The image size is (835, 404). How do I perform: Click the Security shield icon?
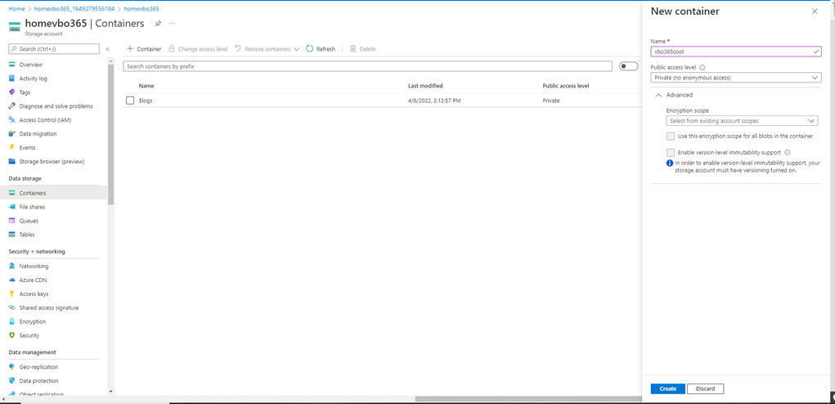click(11, 335)
